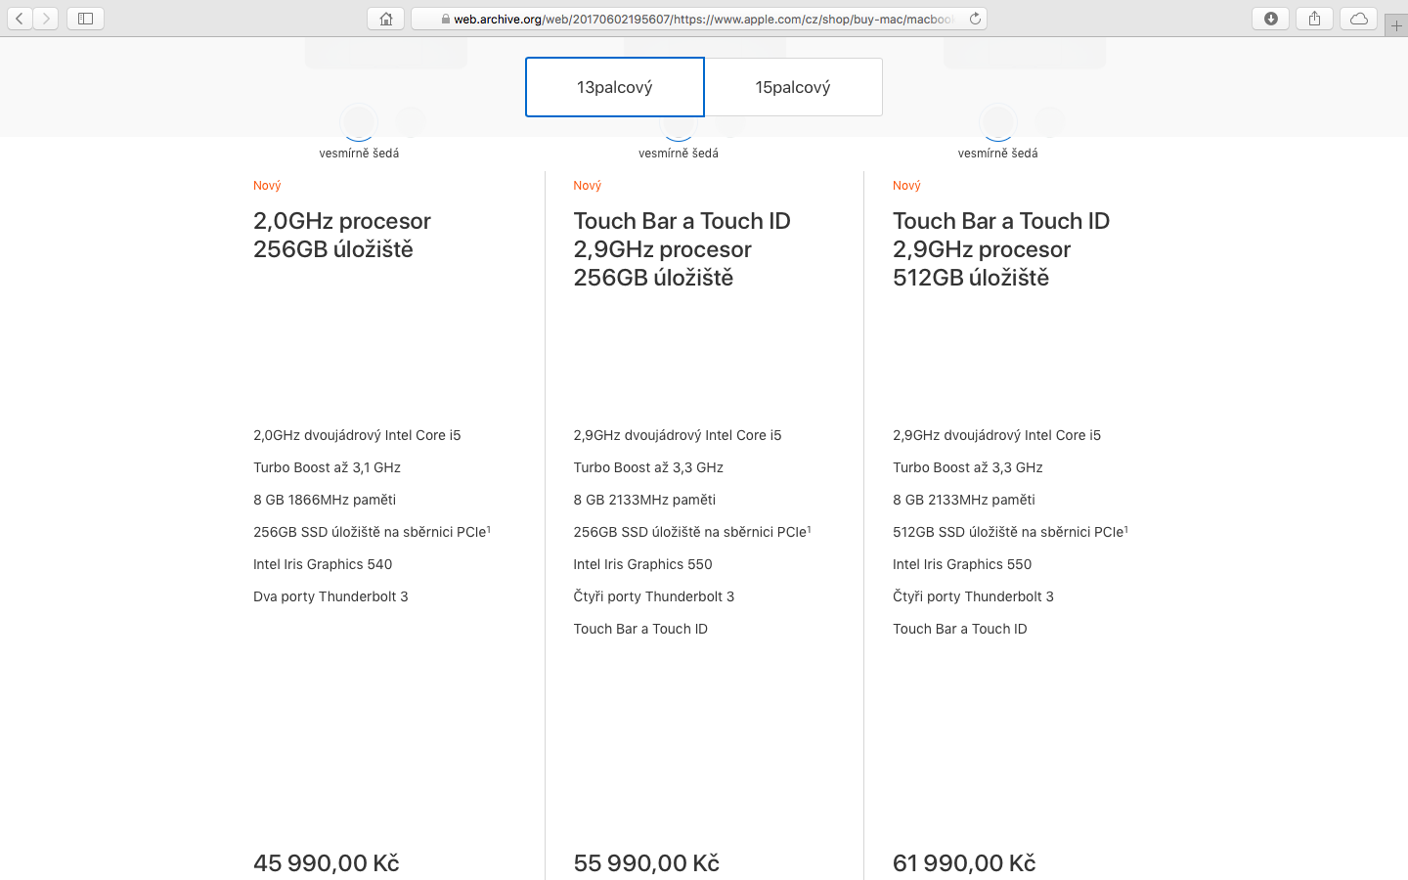
Task: Pick silver swatch for 2,0GHz model
Action: pos(411,122)
